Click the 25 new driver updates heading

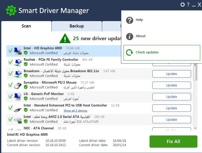(97, 38)
